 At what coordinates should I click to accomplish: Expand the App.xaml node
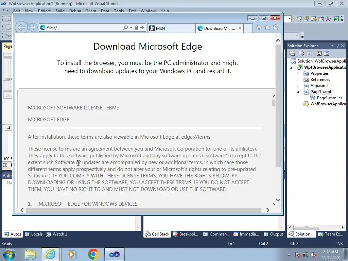click(298, 86)
